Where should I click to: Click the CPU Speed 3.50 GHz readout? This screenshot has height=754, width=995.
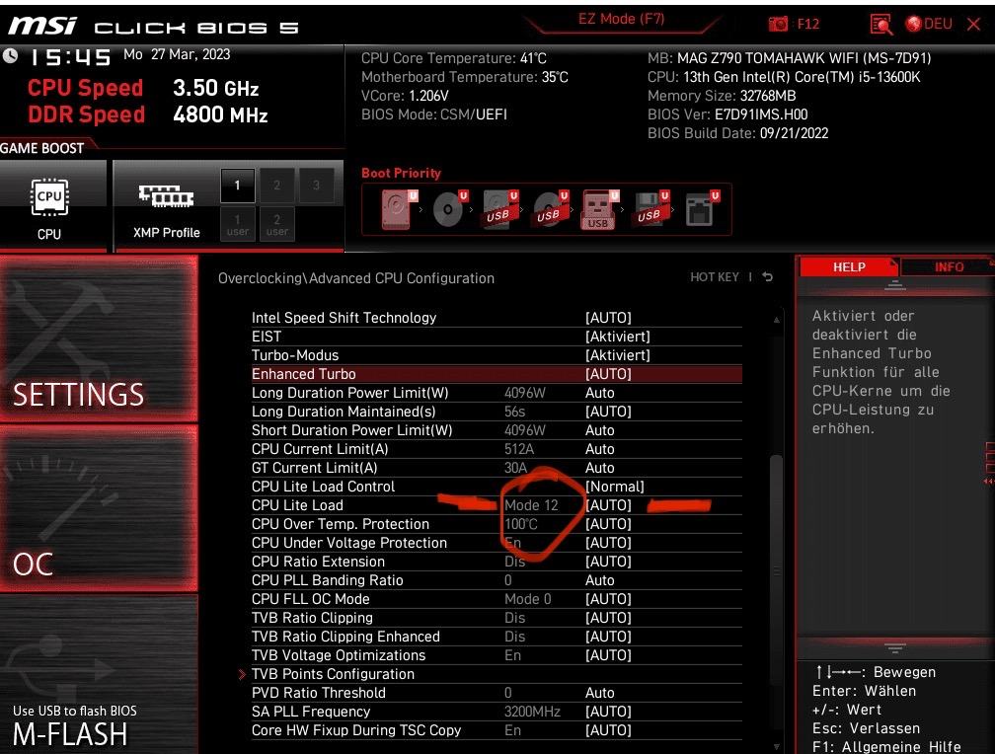click(x=143, y=88)
